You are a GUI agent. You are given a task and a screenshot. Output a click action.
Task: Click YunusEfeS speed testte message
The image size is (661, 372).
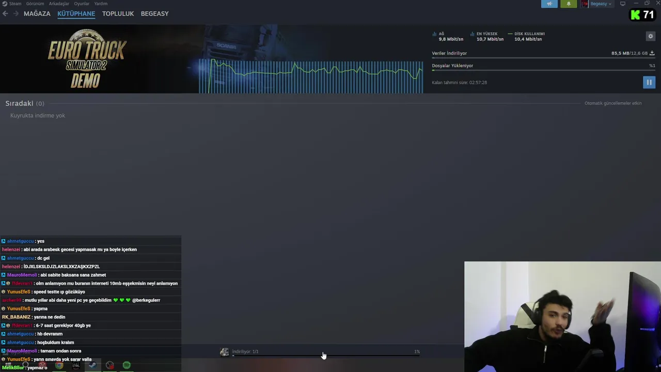43,292
